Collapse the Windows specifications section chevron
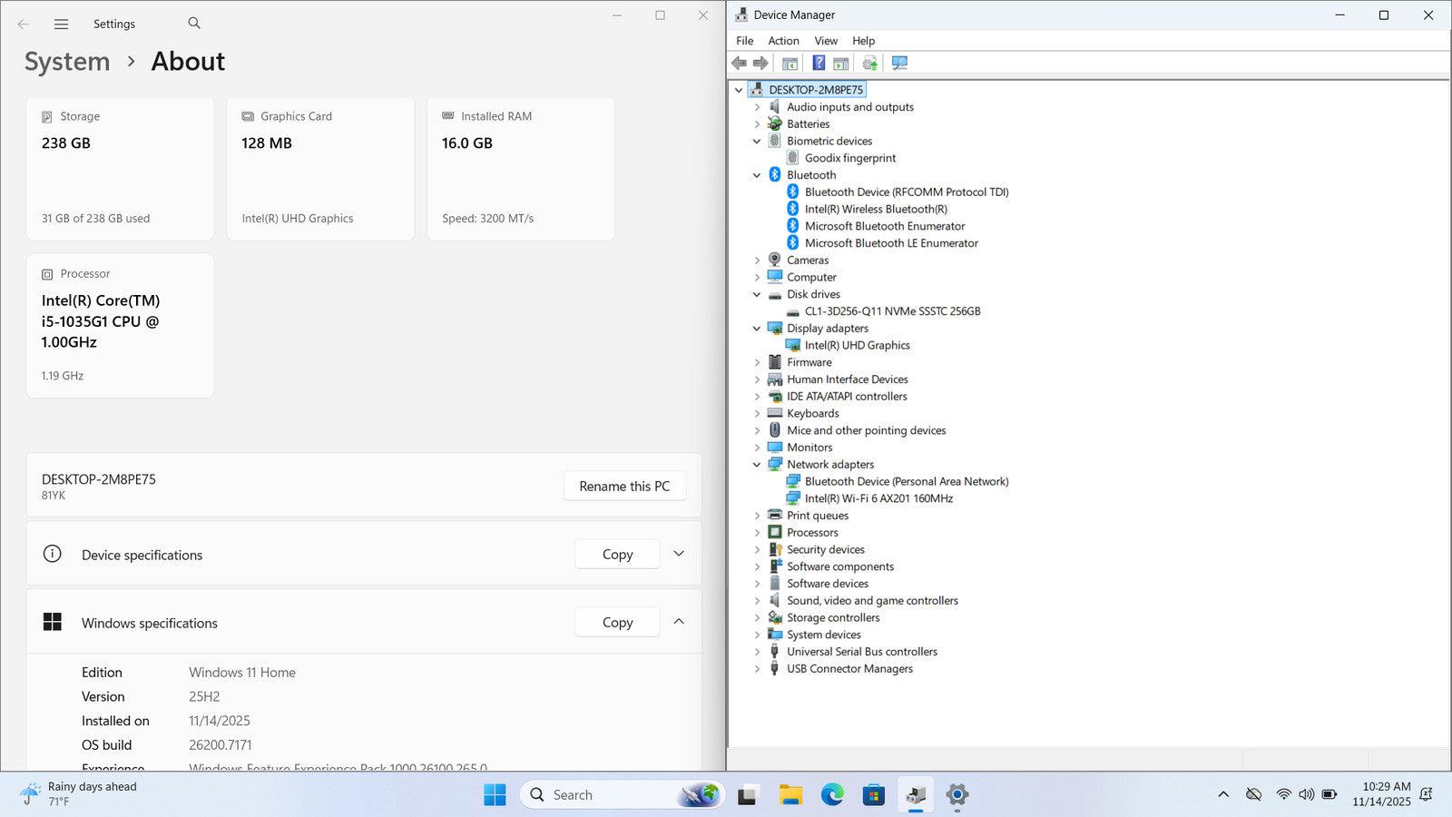The height and width of the screenshot is (817, 1452). click(x=679, y=622)
